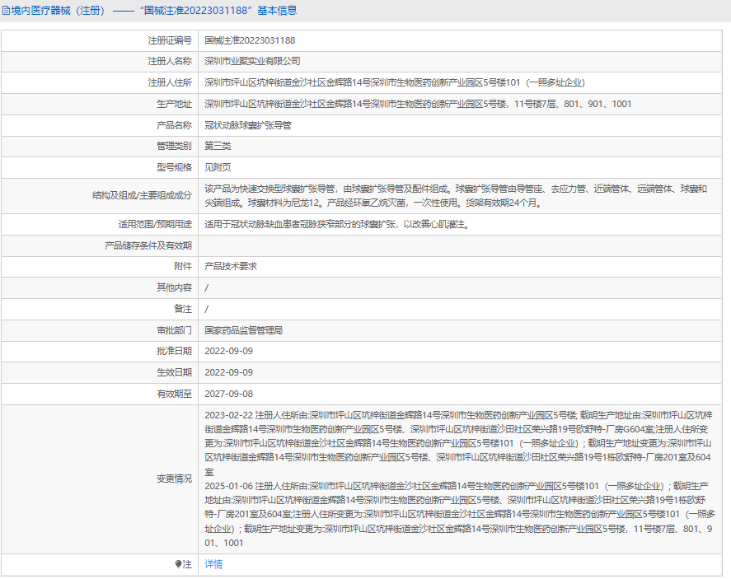Click the 注册人住所 address value
Viewport: 731px width, 579px height.
(395, 82)
